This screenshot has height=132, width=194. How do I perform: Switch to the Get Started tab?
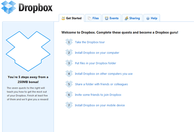(x=72, y=18)
